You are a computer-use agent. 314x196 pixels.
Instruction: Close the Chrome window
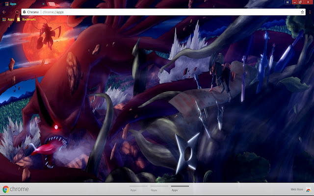coord(308,2)
